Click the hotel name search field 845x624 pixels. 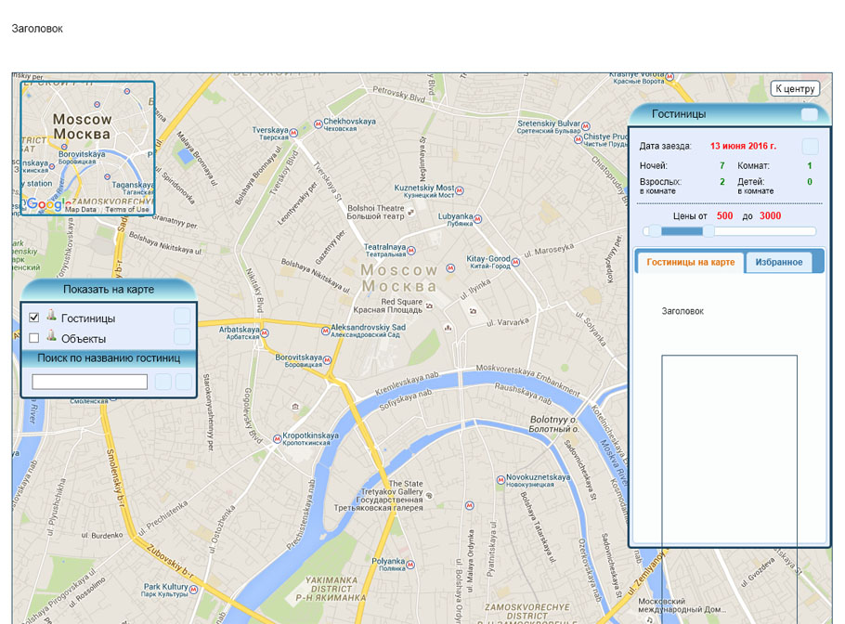click(x=90, y=382)
